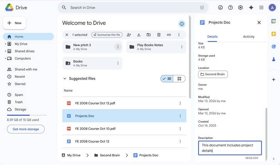Go to My Drive breadcrumb

(71, 155)
